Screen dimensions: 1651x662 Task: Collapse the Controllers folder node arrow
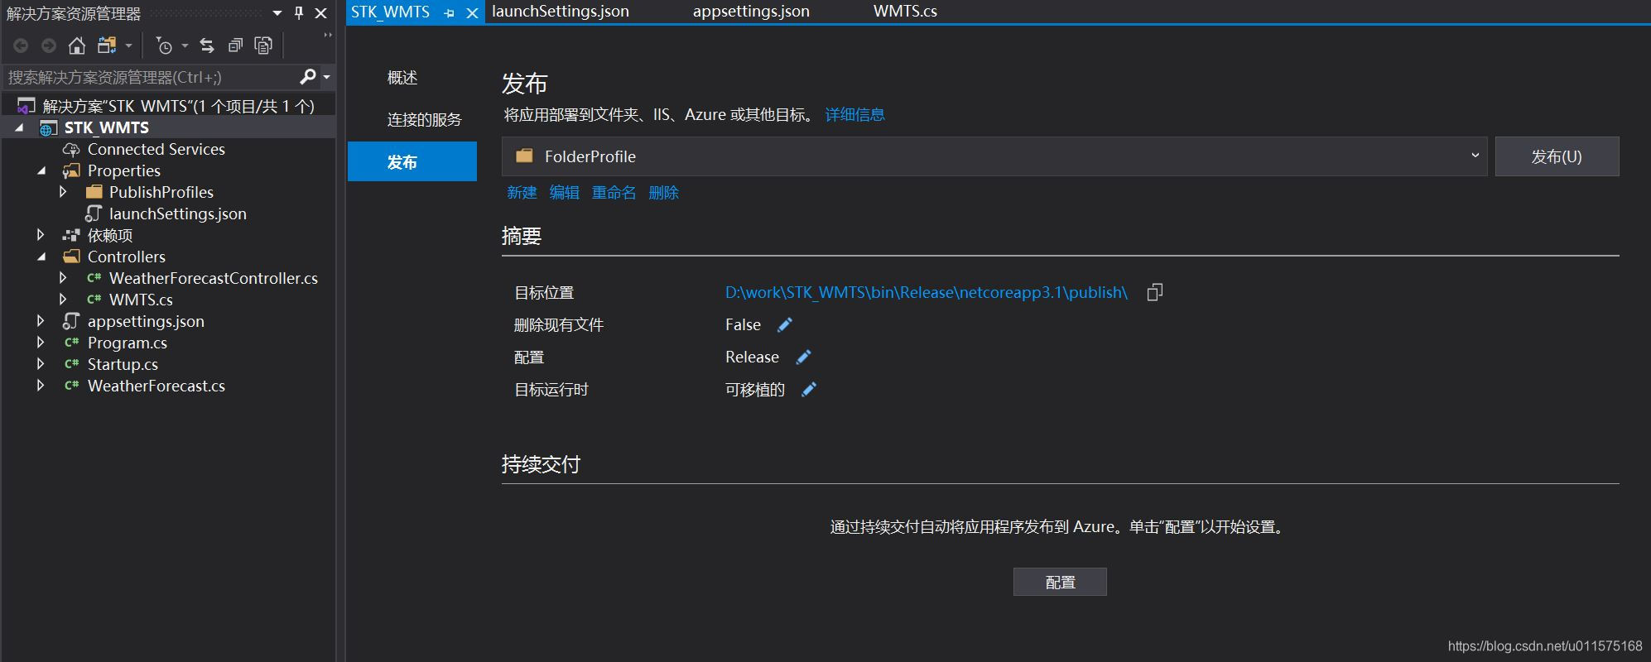click(x=41, y=257)
